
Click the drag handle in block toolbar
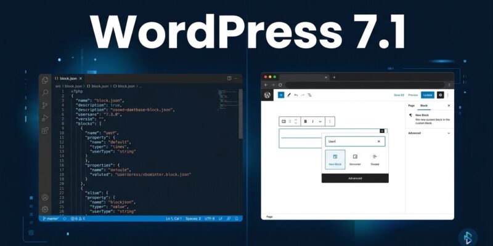click(290, 121)
